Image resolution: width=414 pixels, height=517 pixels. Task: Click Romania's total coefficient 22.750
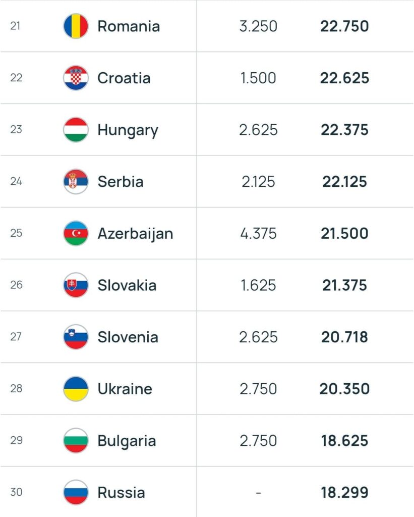[344, 26]
